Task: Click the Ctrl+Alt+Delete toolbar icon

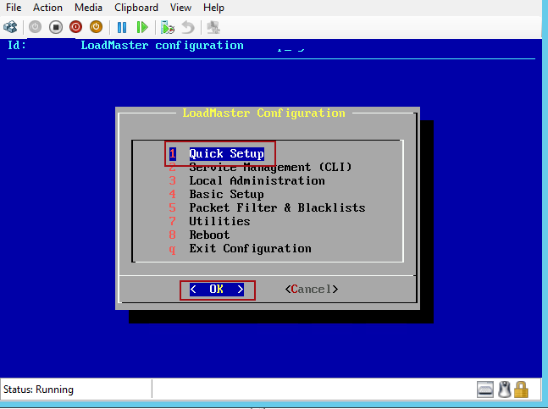Action: pyautogui.click(x=10, y=27)
